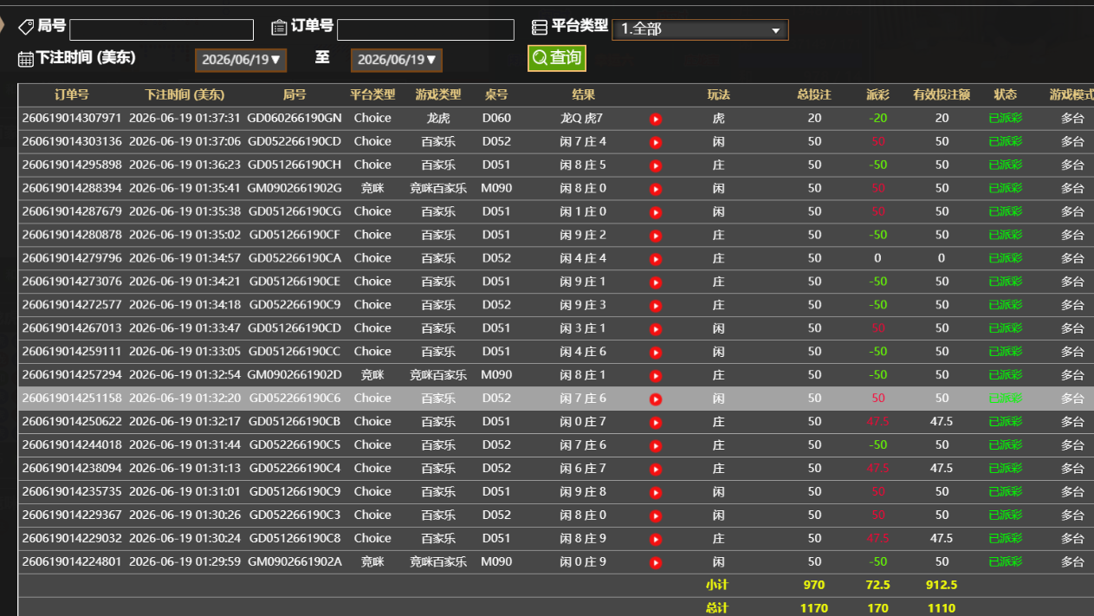Click subtotal payout value 72.5

point(878,586)
